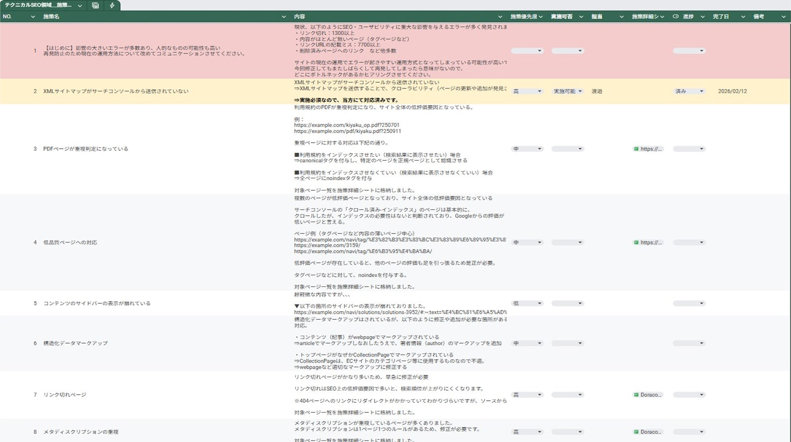791x442 pixels.
Task: Open the Doraco sheet link in row 7
Action: pyautogui.click(x=648, y=395)
